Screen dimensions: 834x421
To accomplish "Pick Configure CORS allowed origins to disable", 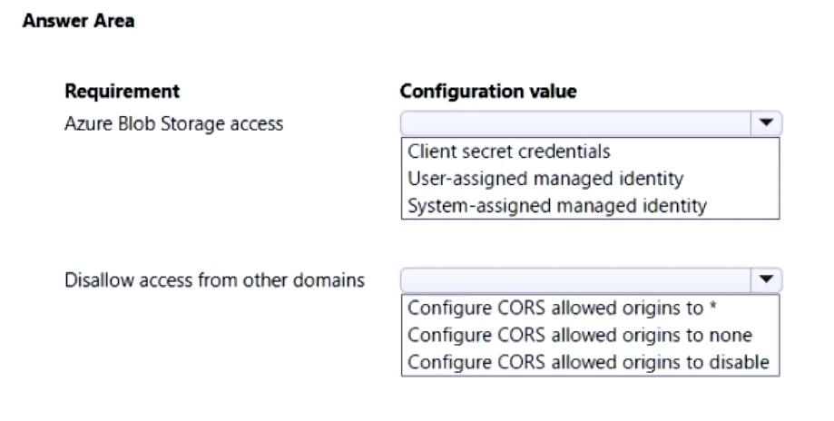I will coord(588,362).
